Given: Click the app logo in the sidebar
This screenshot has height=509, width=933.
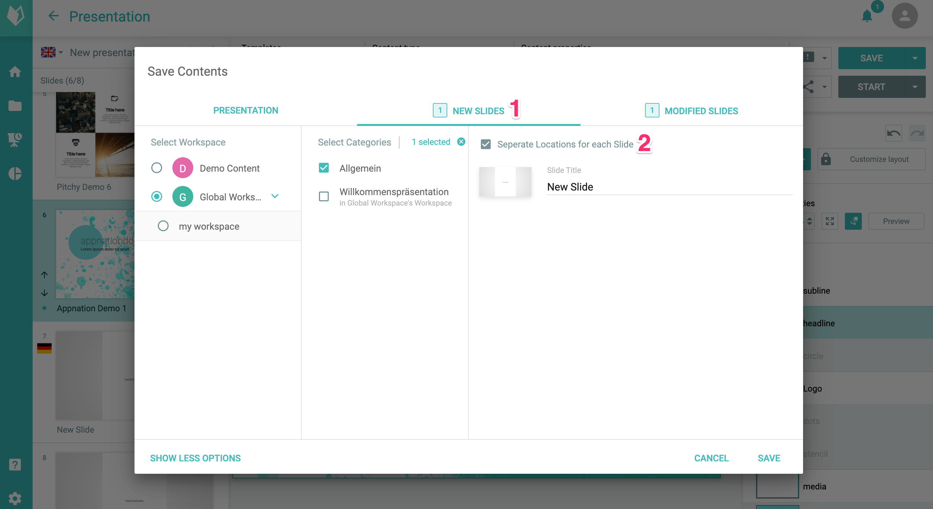Looking at the screenshot, I should pos(16,16).
